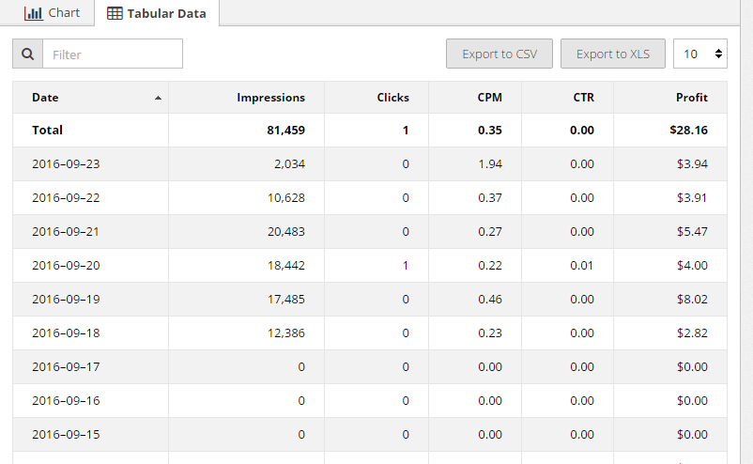Click the magnifying glass search icon
The height and width of the screenshot is (464, 753).
pyautogui.click(x=27, y=54)
